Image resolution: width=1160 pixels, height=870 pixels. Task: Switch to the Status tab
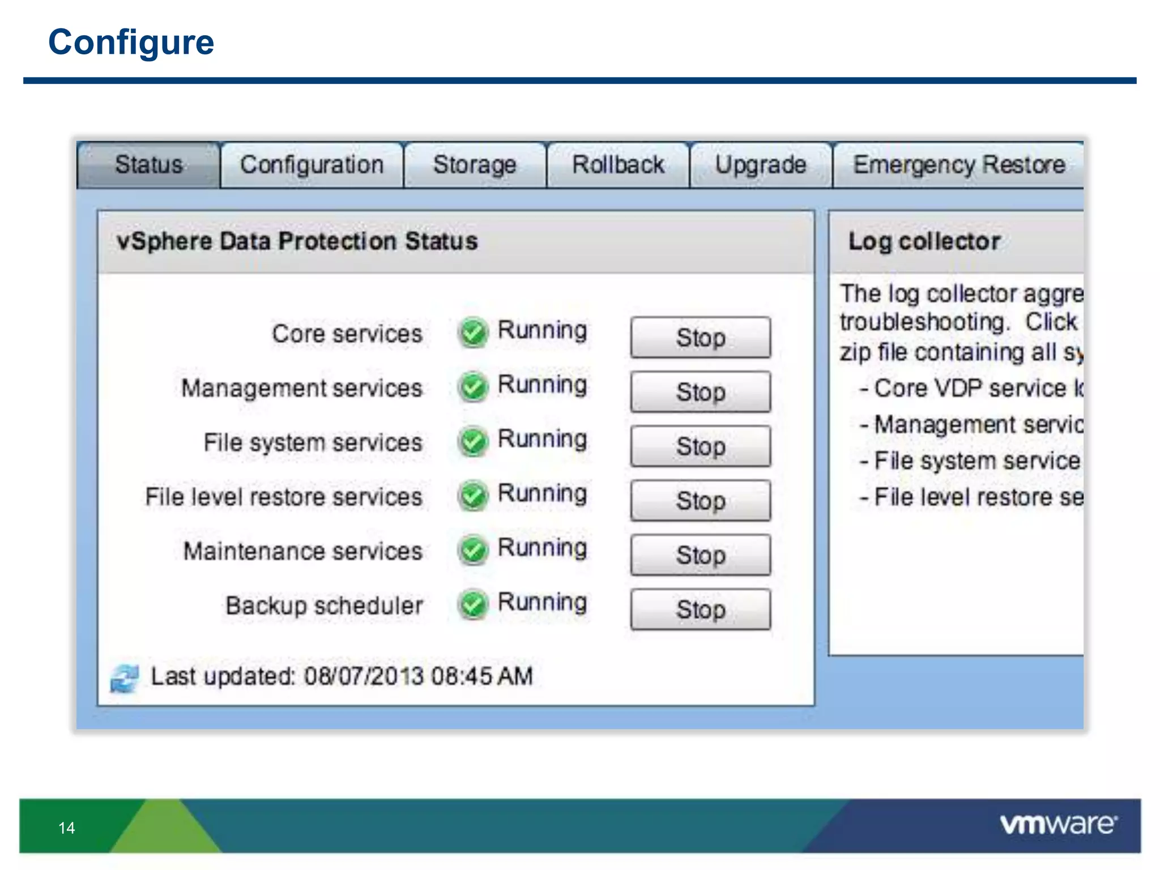148,165
